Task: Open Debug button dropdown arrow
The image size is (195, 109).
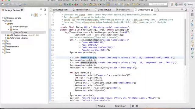Action: [67, 5]
